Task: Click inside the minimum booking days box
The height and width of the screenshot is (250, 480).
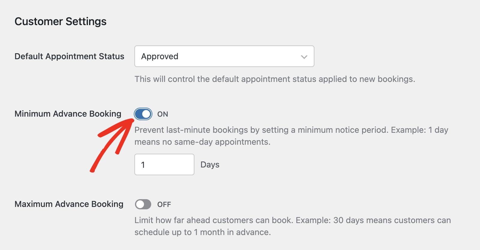Action: [x=164, y=164]
